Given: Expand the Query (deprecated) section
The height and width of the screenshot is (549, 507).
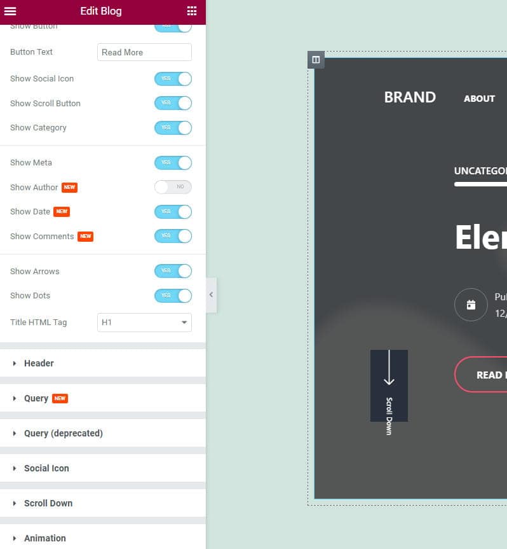Looking at the screenshot, I should 103,433.
